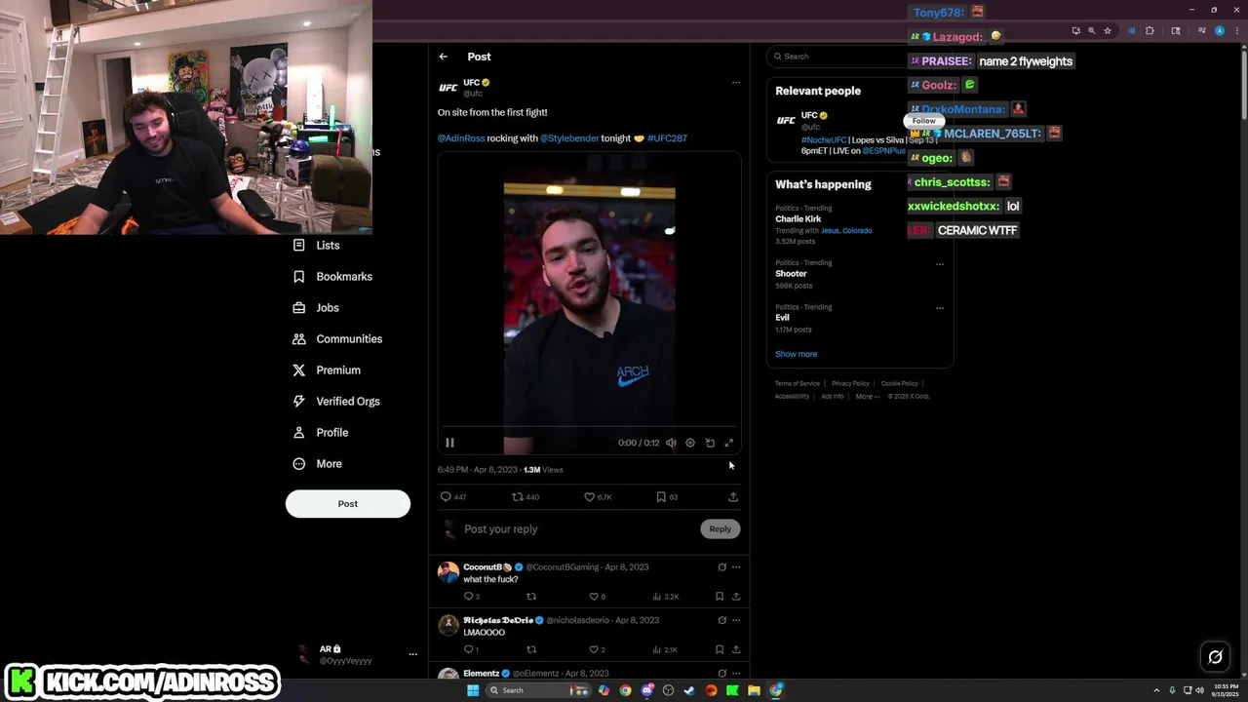This screenshot has width=1248, height=702.
Task: Open Bookmarks in the sidebar
Action: [332, 277]
